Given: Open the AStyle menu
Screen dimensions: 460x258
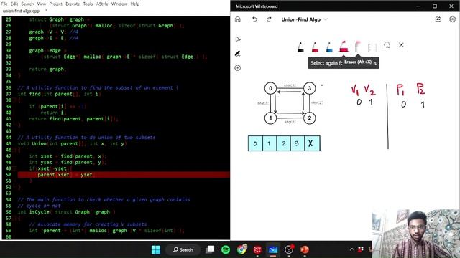Looking at the screenshot, I should [102, 4].
